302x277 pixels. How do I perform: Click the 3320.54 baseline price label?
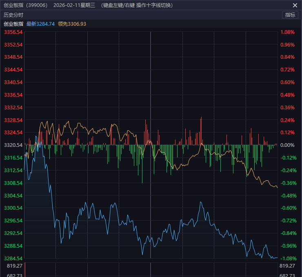13,145
